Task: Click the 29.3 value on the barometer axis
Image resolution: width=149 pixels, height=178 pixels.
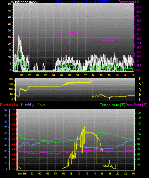Action: pyautogui.click(x=139, y=47)
